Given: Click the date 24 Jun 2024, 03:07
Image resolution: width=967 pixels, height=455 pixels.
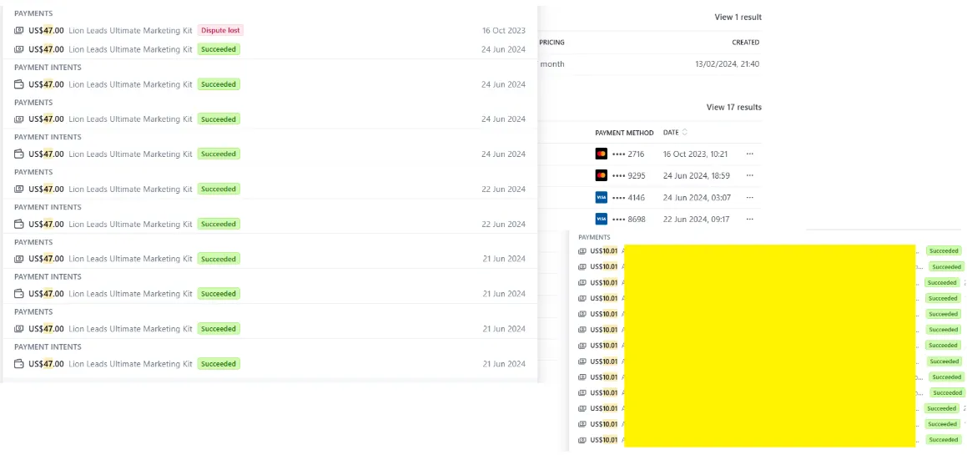Looking at the screenshot, I should click(697, 198).
